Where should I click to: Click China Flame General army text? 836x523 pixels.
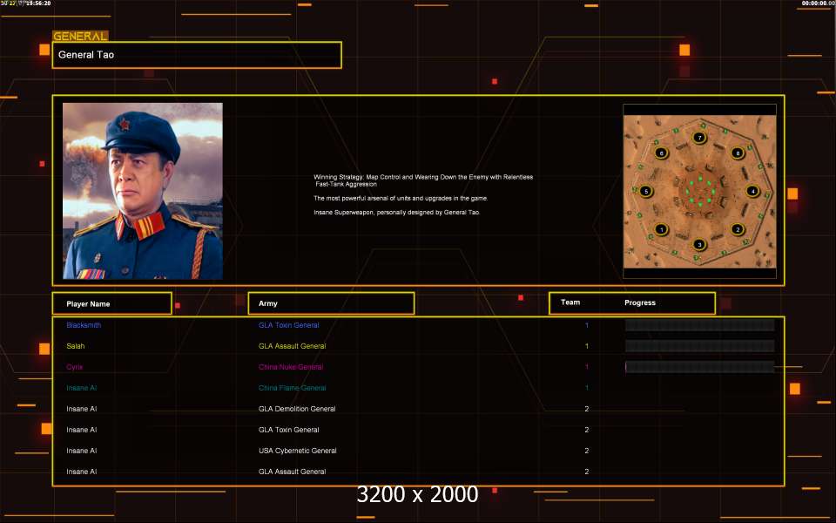(x=293, y=388)
